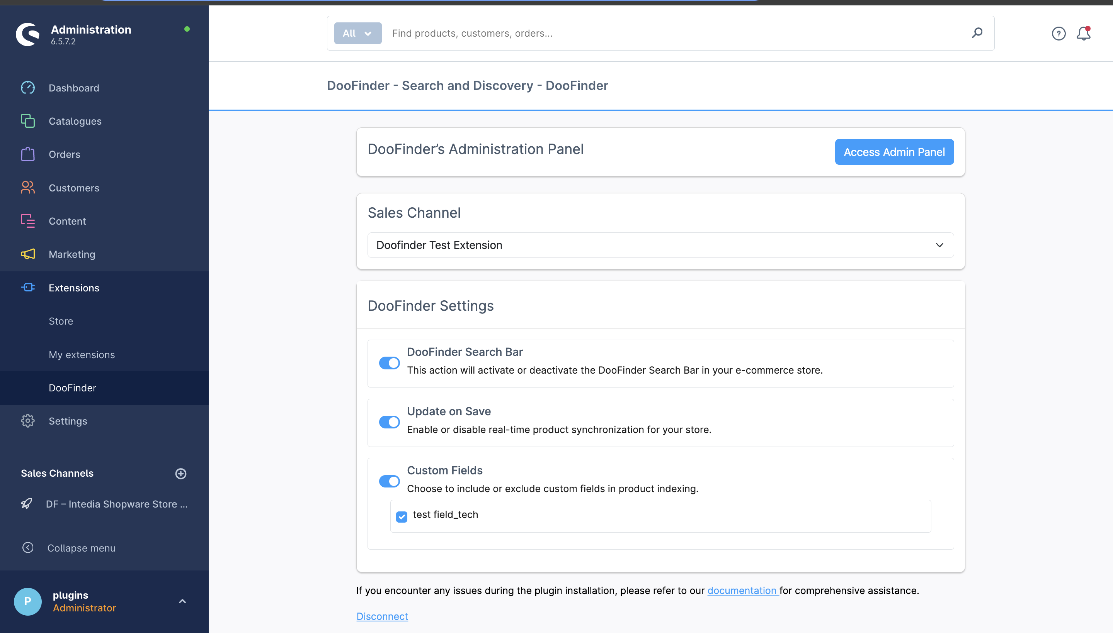Click the Sales Channels sidebar heading
1113x633 pixels.
(57, 473)
